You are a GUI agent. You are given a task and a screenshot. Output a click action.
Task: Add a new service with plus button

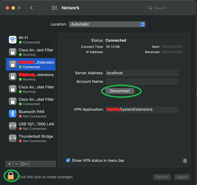[x=9, y=164]
